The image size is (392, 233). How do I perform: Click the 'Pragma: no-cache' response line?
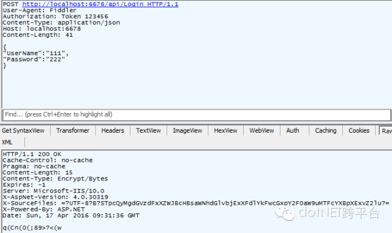34,166
